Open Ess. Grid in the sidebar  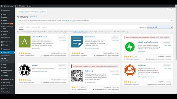pyautogui.click(x=6, y=89)
